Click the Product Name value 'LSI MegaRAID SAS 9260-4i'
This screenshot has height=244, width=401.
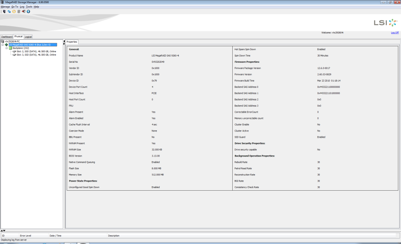(165, 55)
